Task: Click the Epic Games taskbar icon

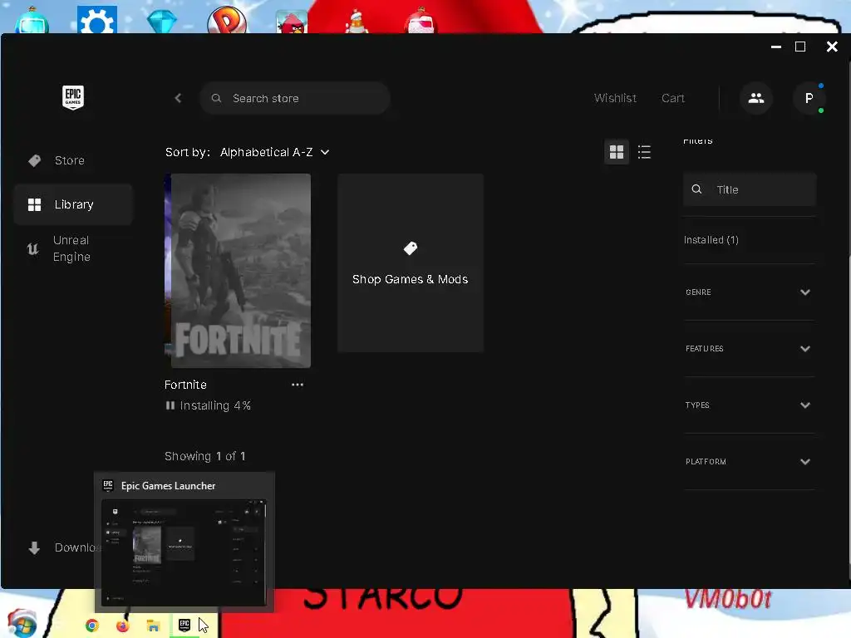Action: 184,626
